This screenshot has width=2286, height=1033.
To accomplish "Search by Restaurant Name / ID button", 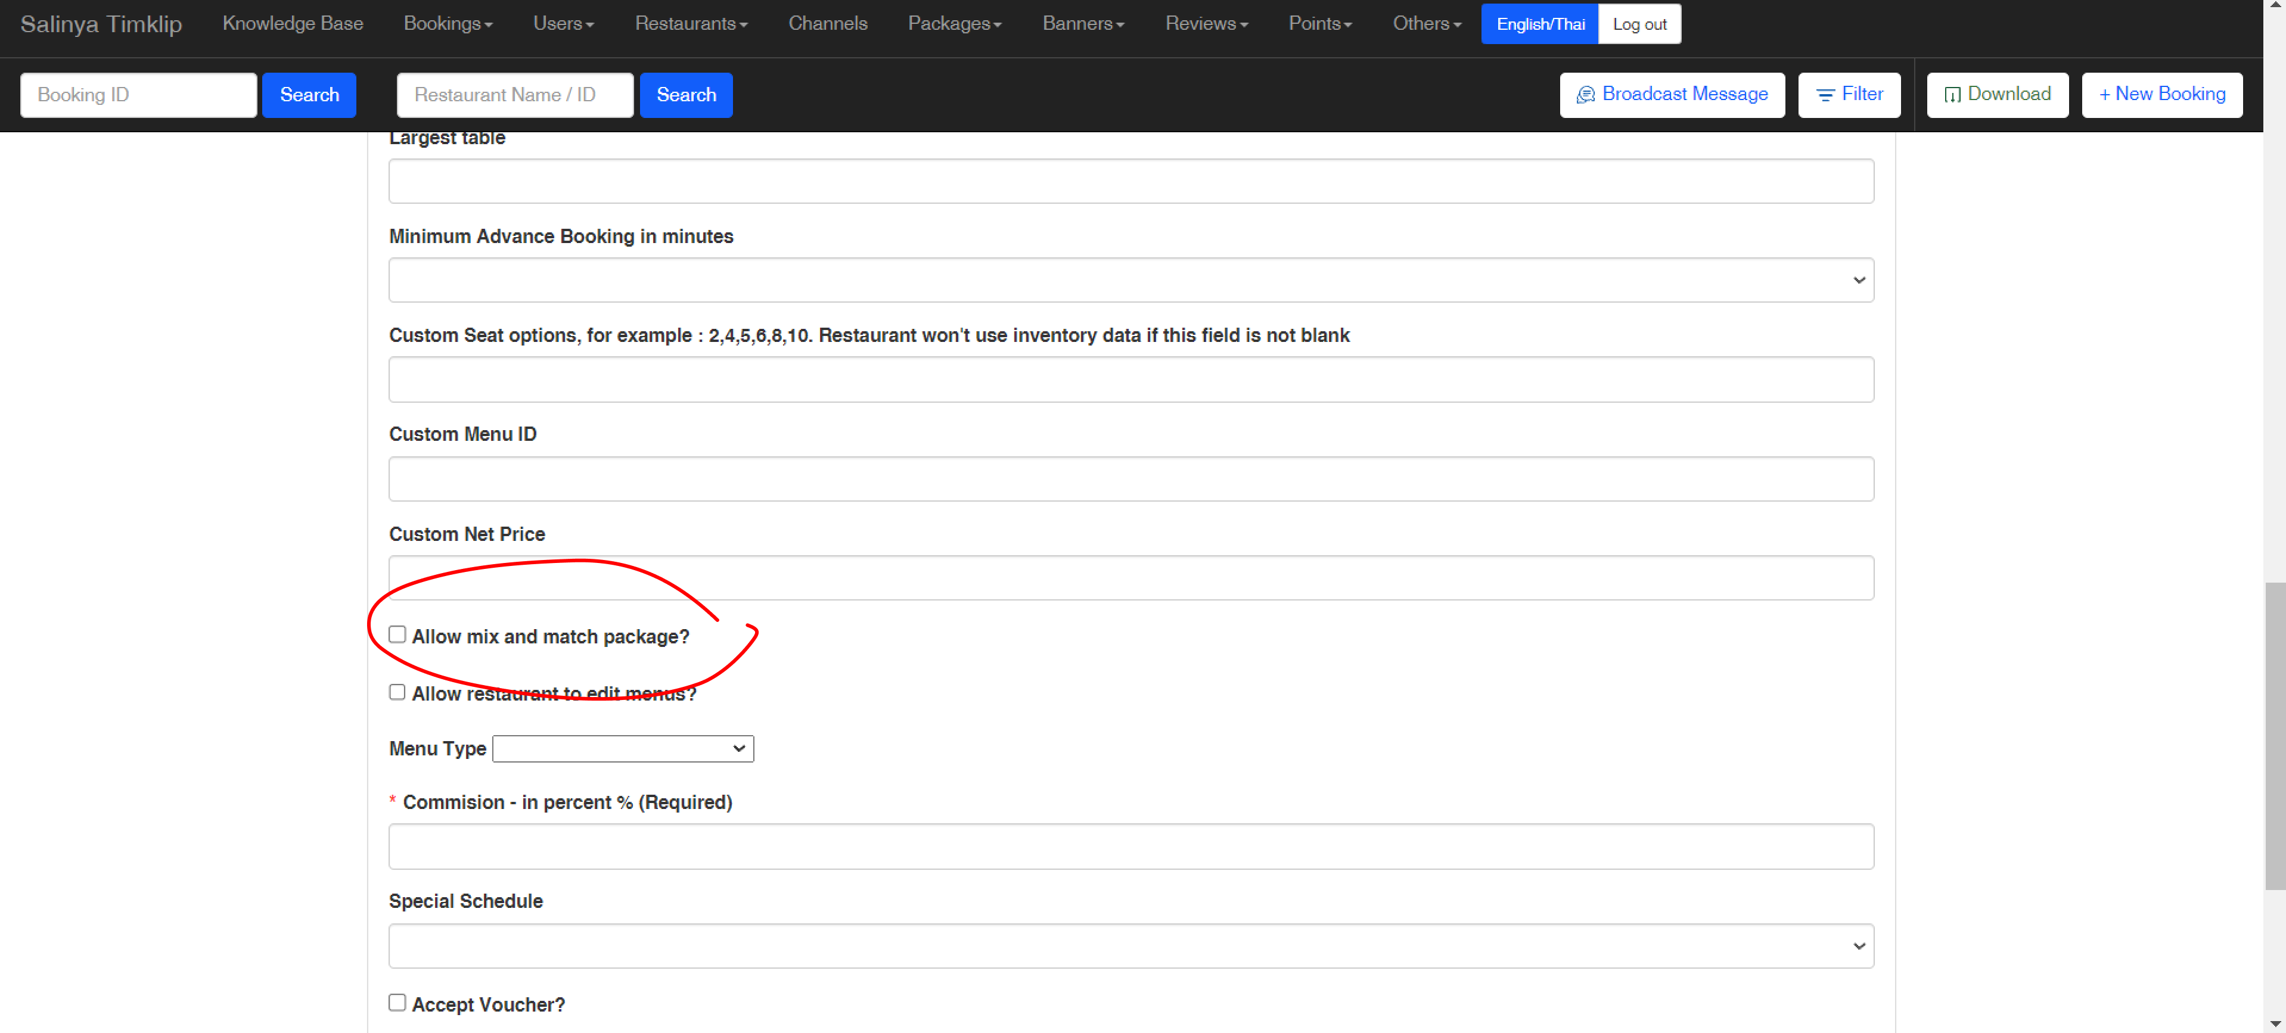I will pyautogui.click(x=685, y=95).
